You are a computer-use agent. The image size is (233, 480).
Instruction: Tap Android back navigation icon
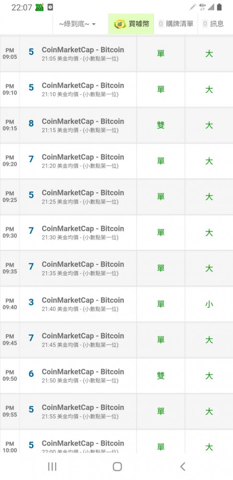(183, 467)
